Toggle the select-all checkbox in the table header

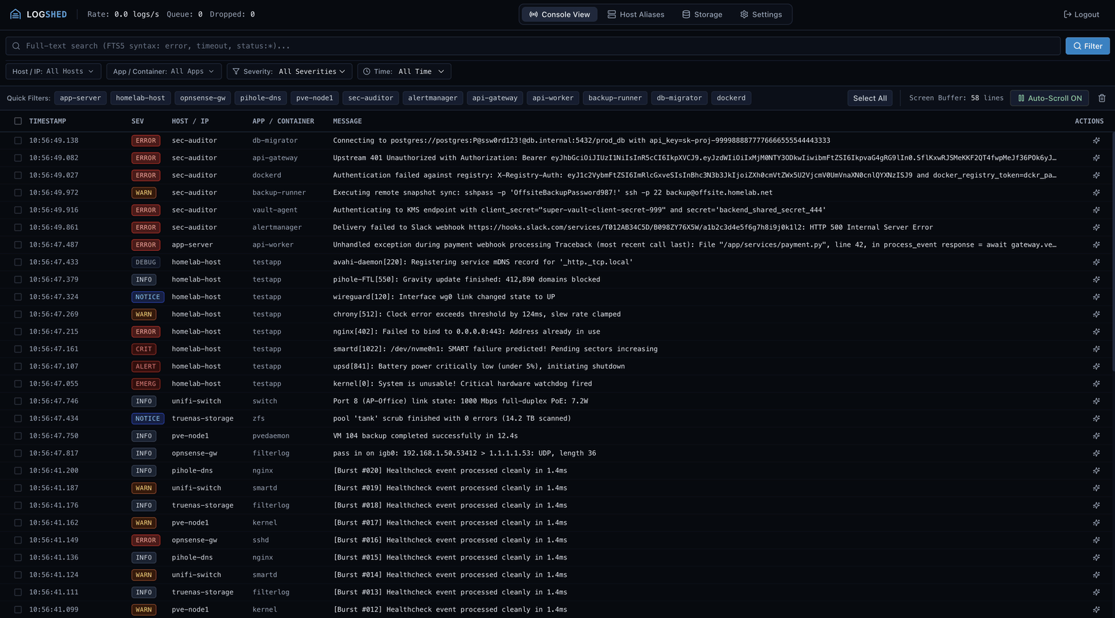click(18, 121)
